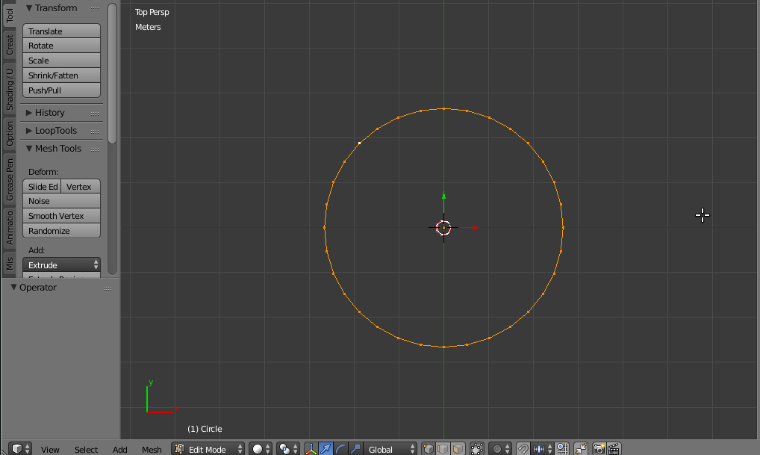760x455 pixels.
Task: Collapse the Mesh Tools panel
Action: click(29, 149)
